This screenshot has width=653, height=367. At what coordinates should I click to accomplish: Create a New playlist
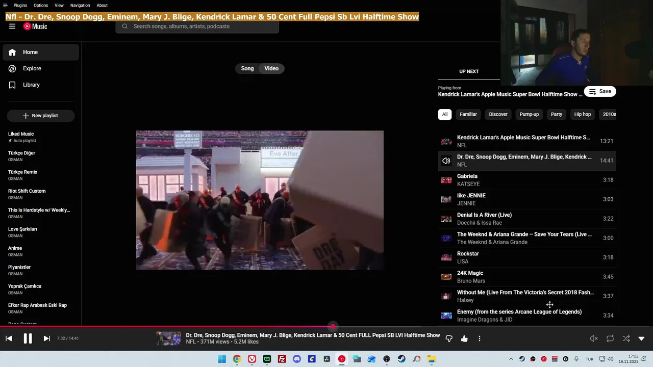(x=41, y=116)
